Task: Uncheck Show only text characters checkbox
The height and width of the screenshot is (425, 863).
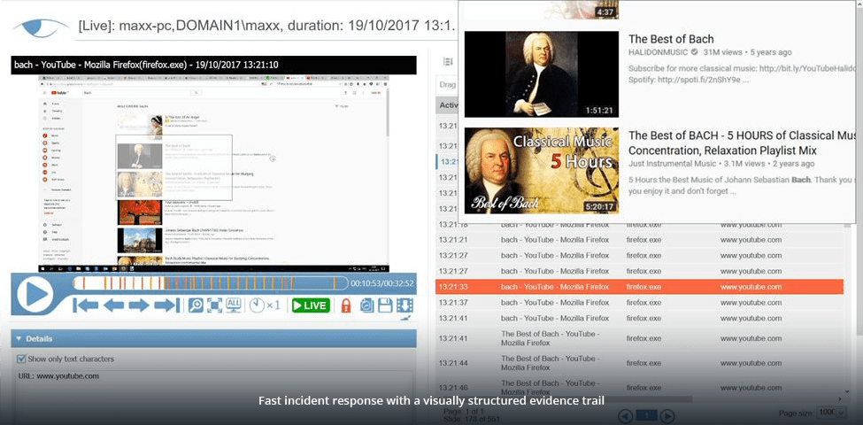Action: tap(22, 359)
